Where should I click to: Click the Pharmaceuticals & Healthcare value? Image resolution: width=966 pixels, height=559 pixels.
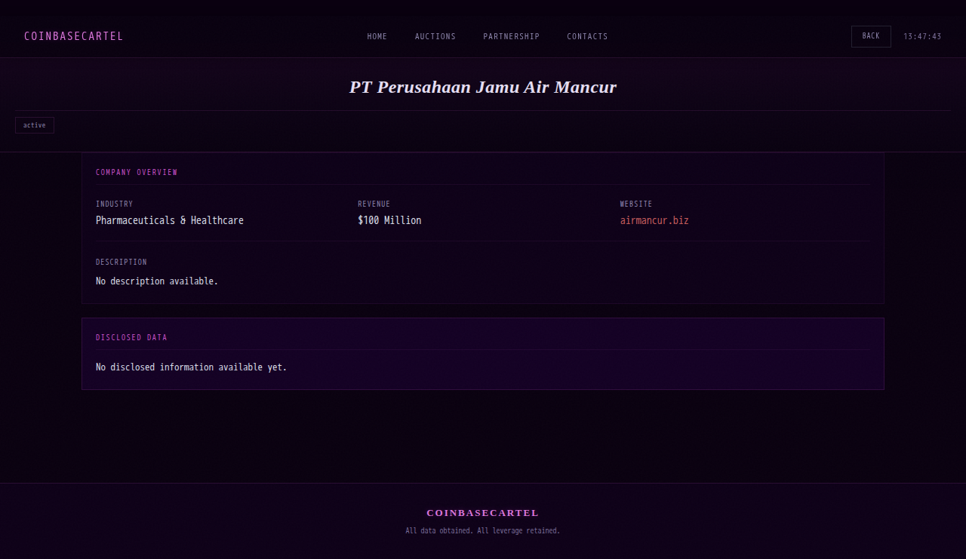(170, 220)
